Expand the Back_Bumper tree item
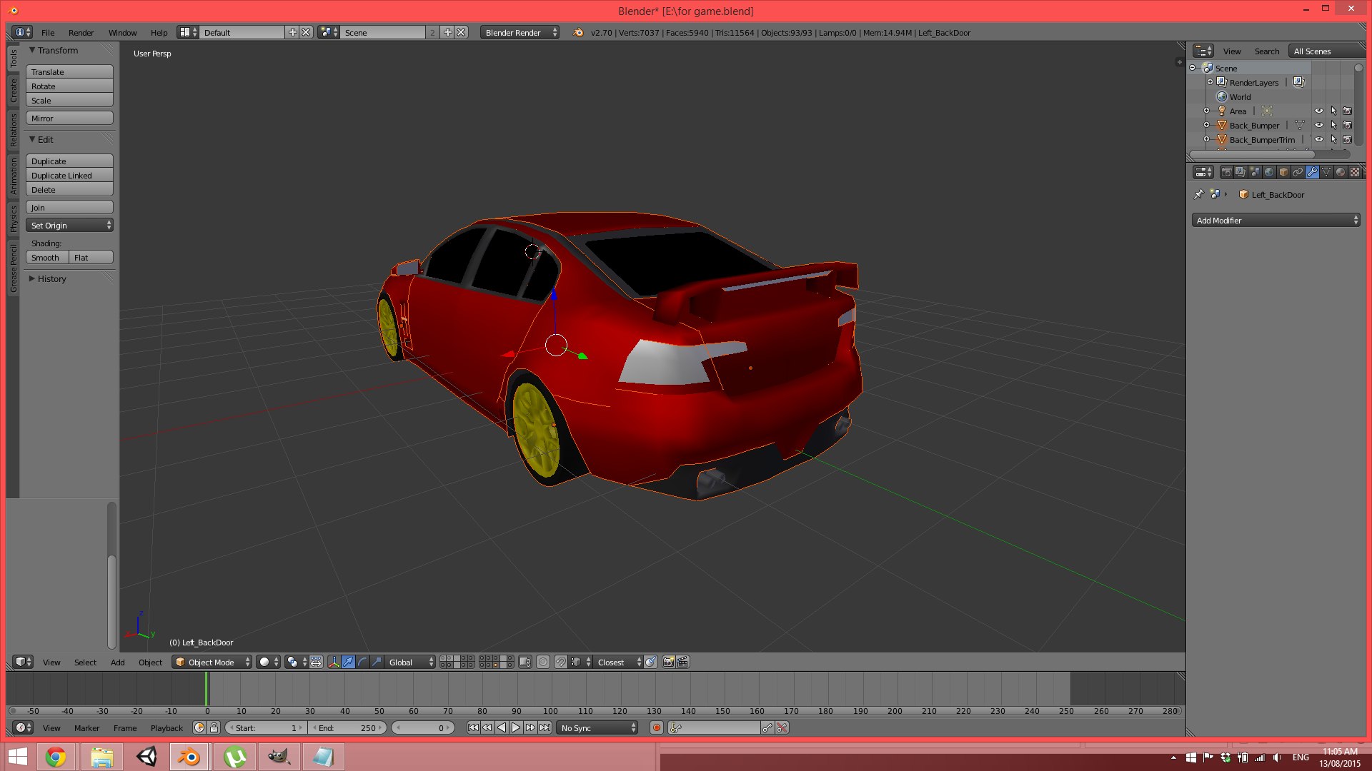The height and width of the screenshot is (771, 1372). coord(1206,126)
